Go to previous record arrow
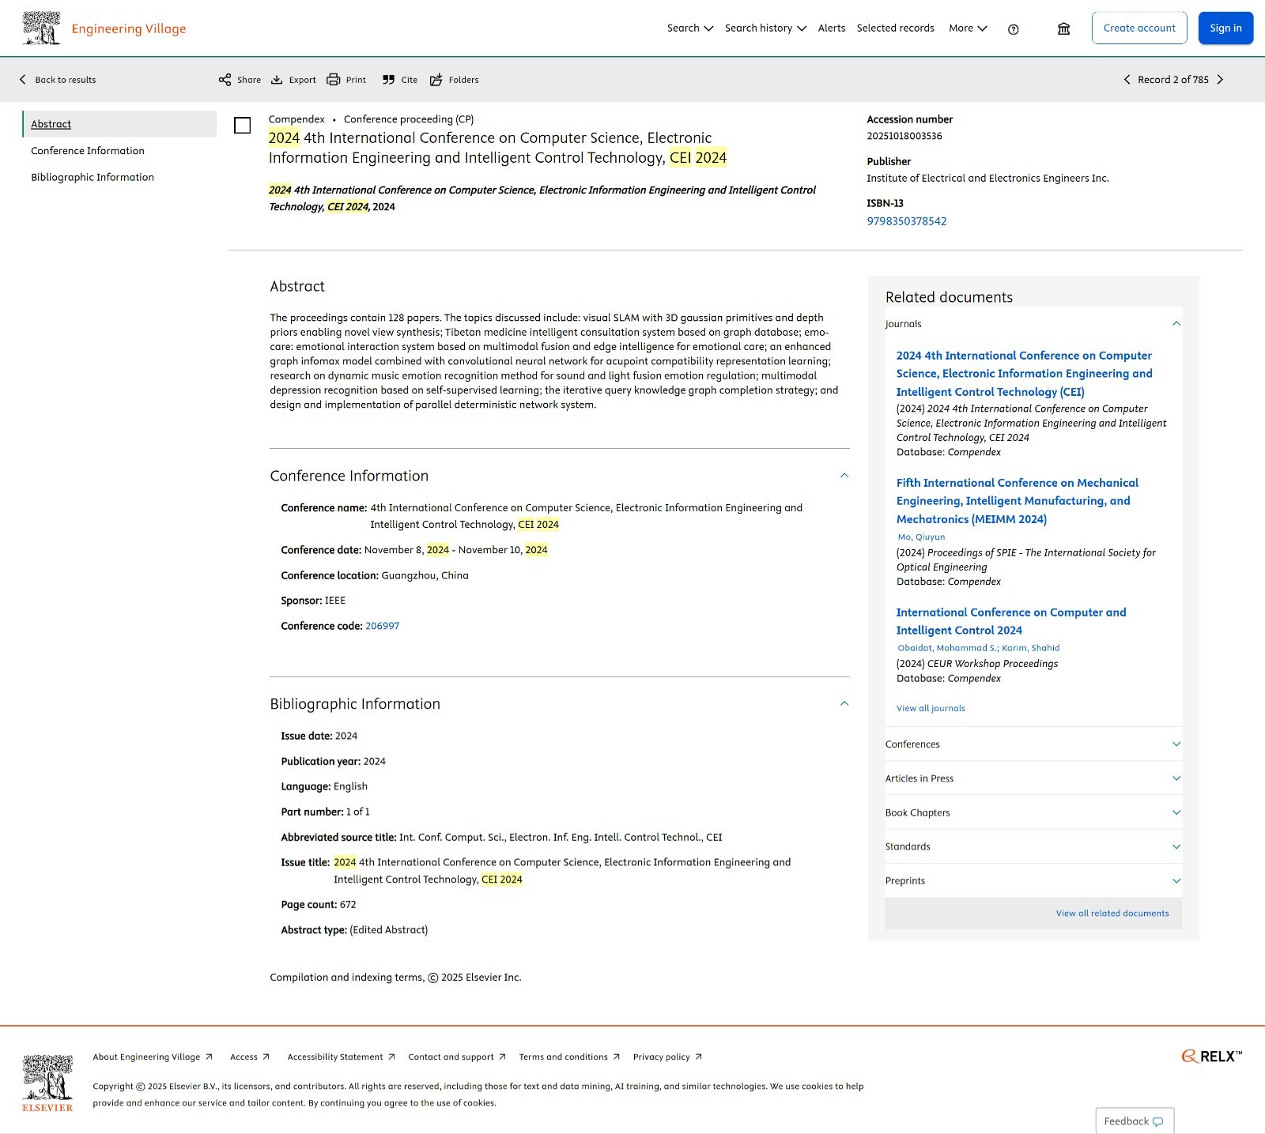 [1127, 80]
